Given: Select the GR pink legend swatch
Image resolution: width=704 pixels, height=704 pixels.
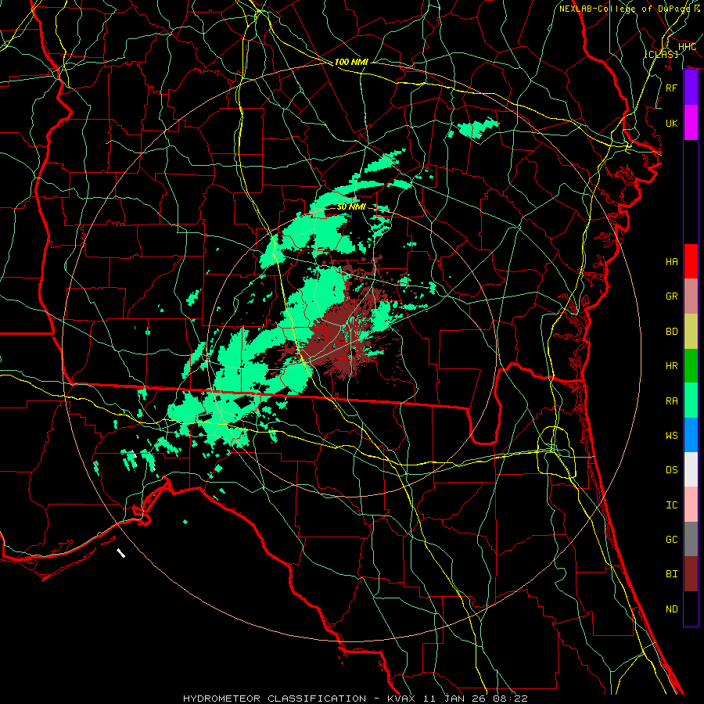Looking at the screenshot, I should (691, 296).
